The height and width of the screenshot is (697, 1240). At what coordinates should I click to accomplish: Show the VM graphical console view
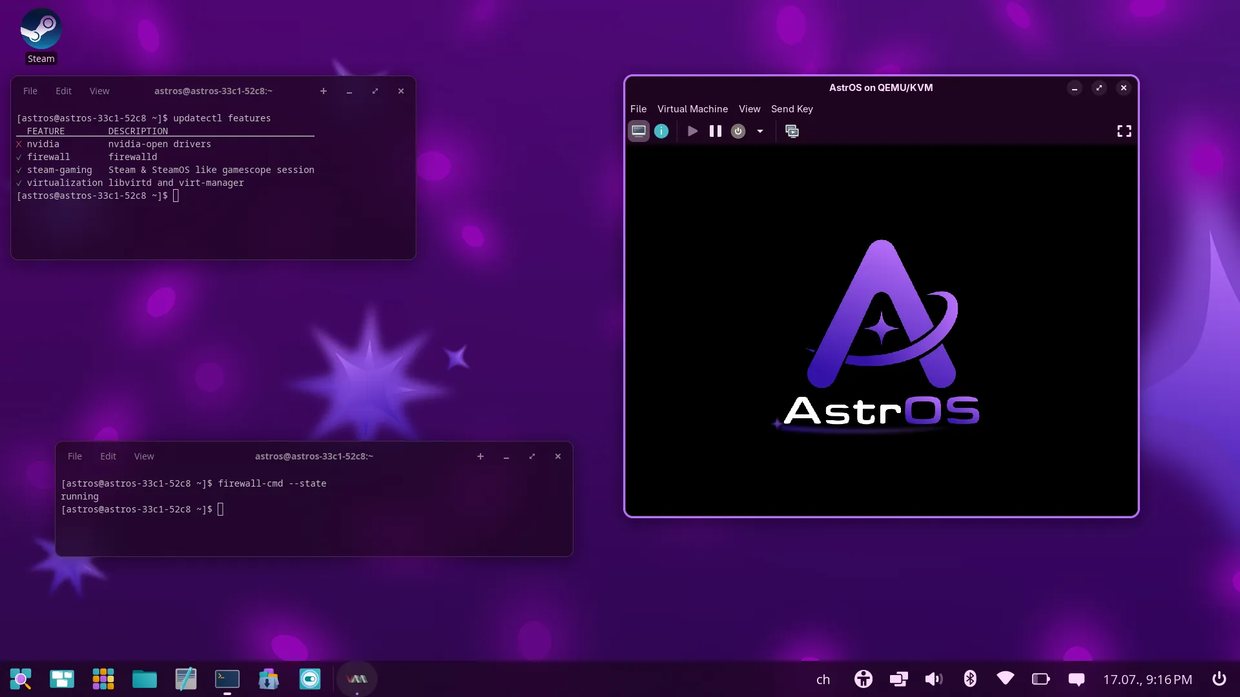tap(639, 131)
